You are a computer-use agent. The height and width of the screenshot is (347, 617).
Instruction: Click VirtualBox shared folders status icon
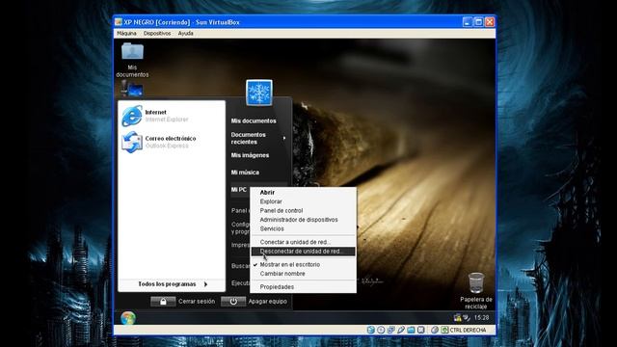(x=411, y=330)
